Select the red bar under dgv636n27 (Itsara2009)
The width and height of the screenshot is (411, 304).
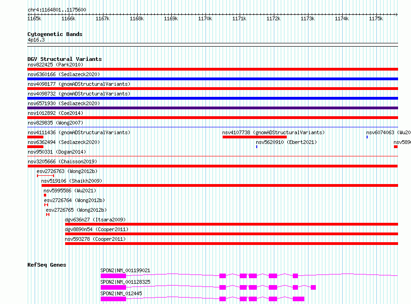coord(231,224)
